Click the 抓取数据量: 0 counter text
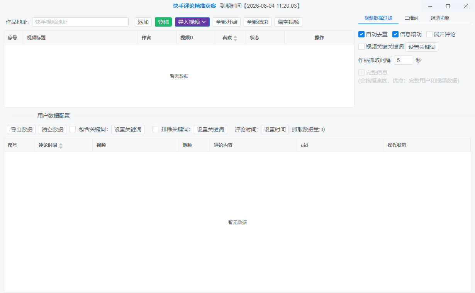 click(308, 130)
